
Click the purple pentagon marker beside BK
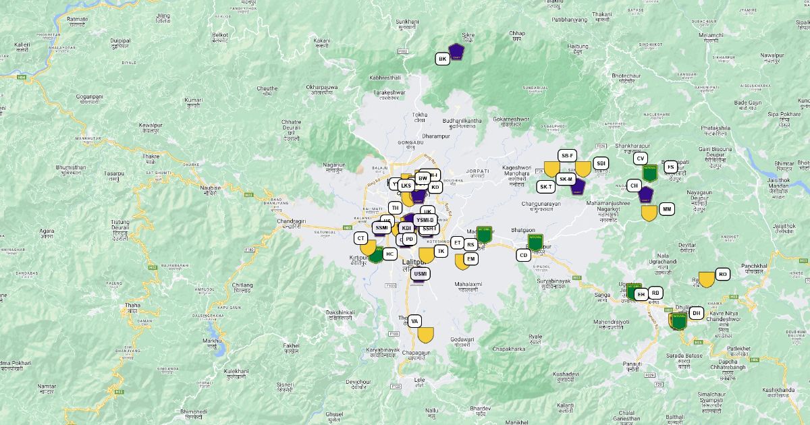pos(458,52)
